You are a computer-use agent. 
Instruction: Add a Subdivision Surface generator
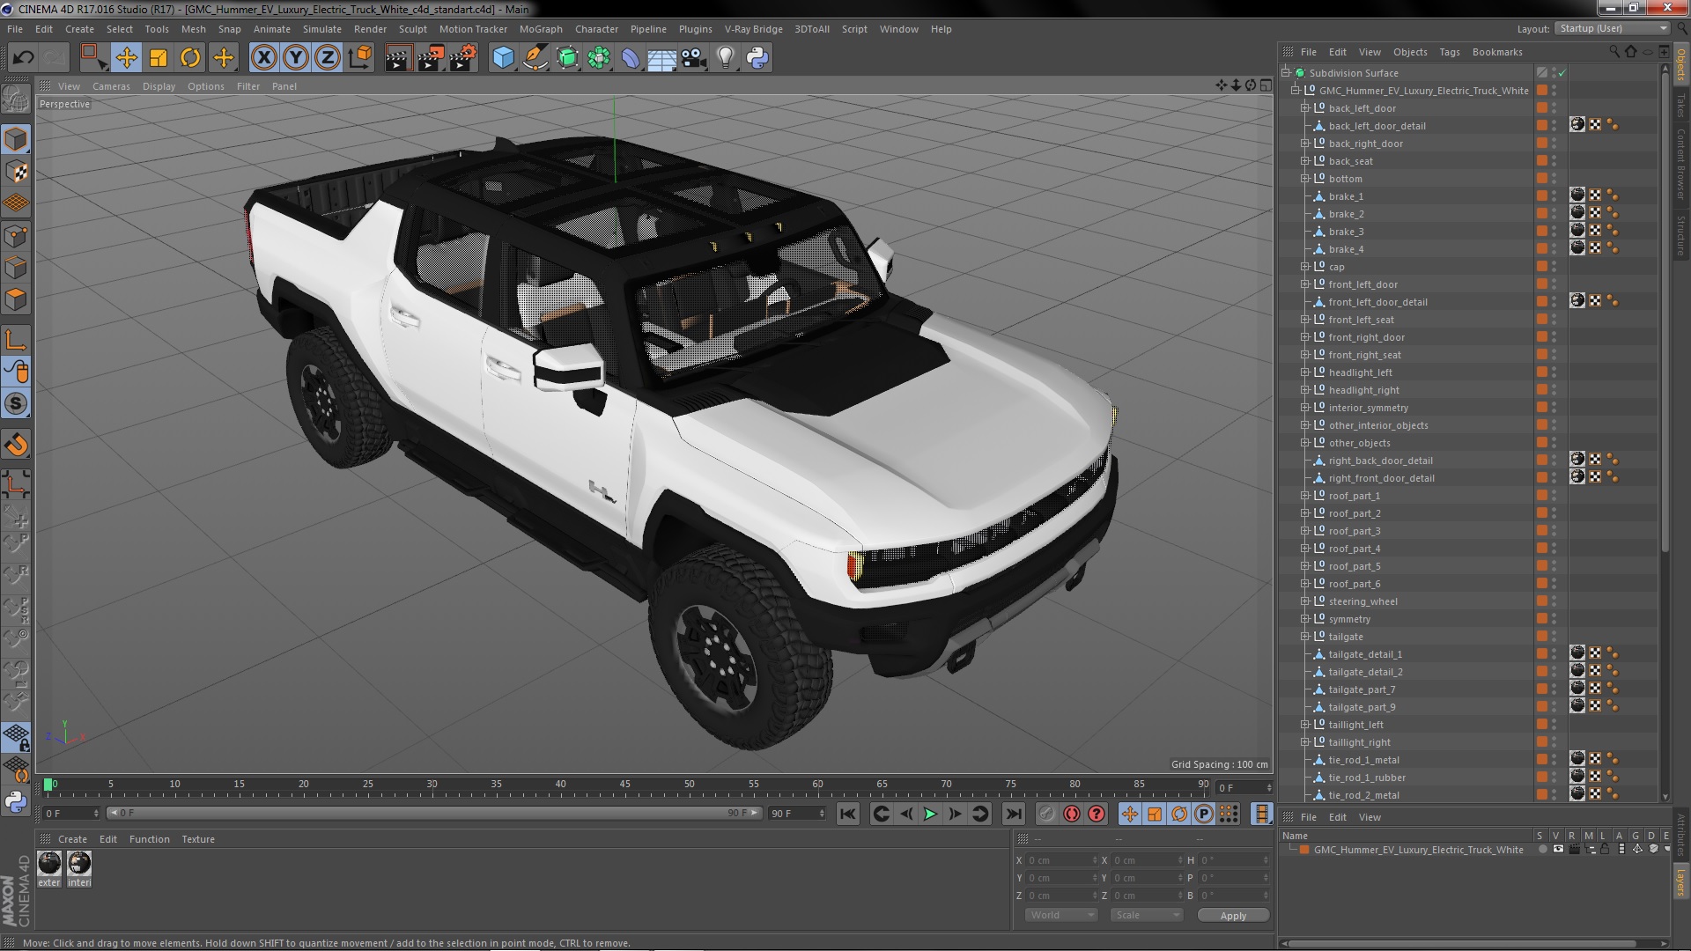click(567, 58)
